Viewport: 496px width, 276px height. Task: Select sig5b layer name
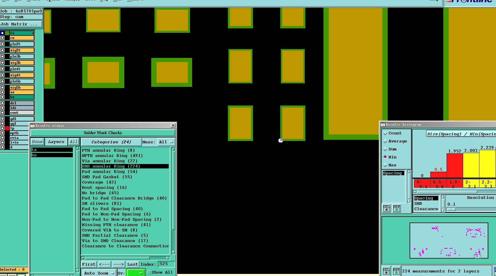point(22,87)
